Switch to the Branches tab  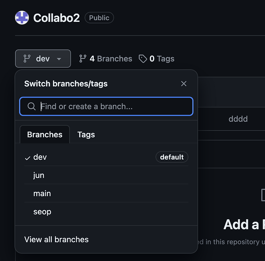coord(45,135)
